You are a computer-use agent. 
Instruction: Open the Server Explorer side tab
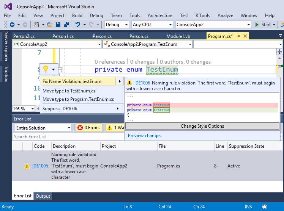tap(6, 47)
